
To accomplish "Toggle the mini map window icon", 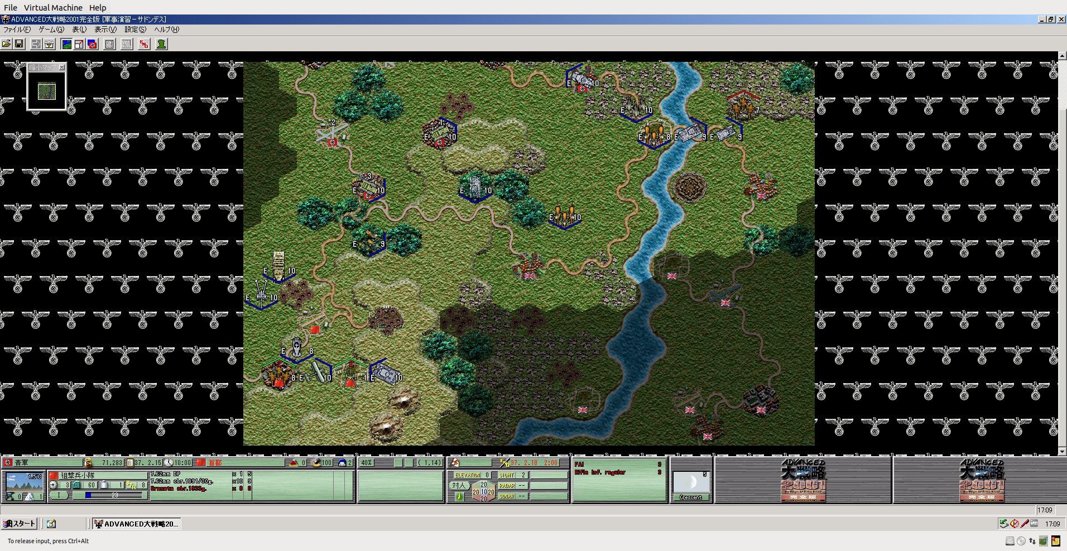I will tap(79, 44).
